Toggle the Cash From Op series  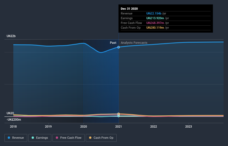101,138
